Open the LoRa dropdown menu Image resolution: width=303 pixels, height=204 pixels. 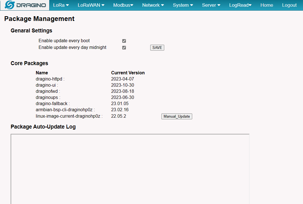point(61,5)
